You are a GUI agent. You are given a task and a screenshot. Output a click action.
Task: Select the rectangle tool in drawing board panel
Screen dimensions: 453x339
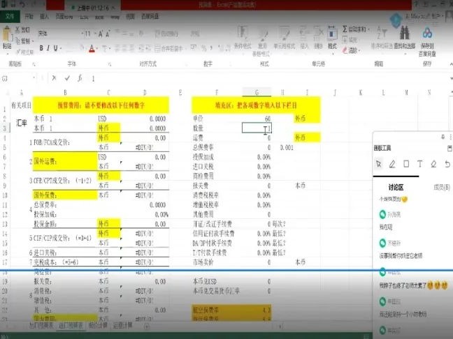(406, 163)
